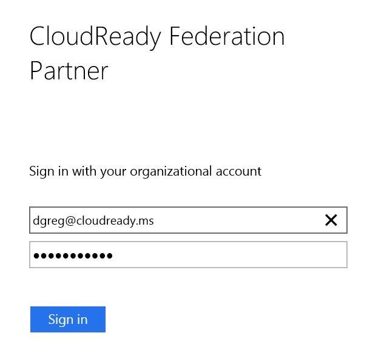The image size is (367, 353).
Task: Click the 'Sign in with your organizational account' text
Action: [x=145, y=172]
